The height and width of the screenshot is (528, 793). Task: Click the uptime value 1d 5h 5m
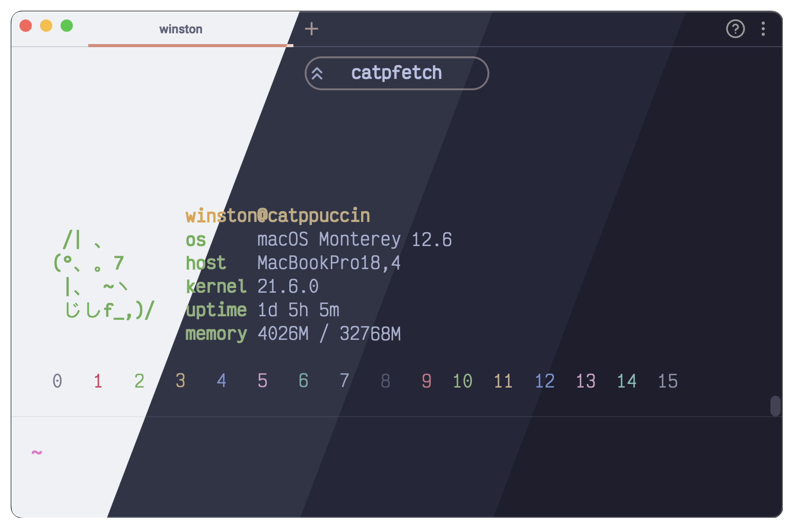point(298,310)
